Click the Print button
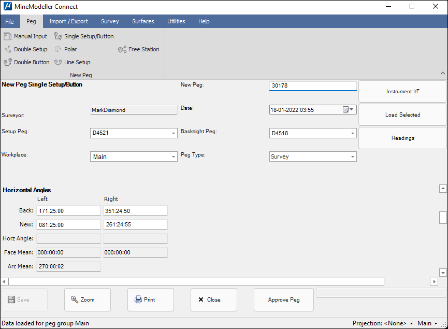The height and width of the screenshot is (329, 448). [150, 299]
